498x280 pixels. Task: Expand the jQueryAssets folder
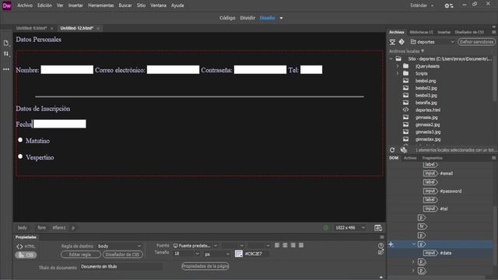[397, 66]
